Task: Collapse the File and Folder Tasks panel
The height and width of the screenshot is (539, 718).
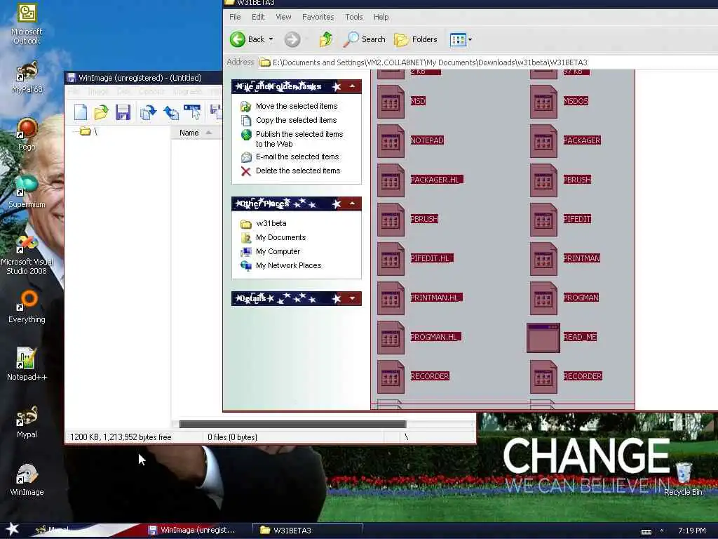Action: (x=352, y=86)
